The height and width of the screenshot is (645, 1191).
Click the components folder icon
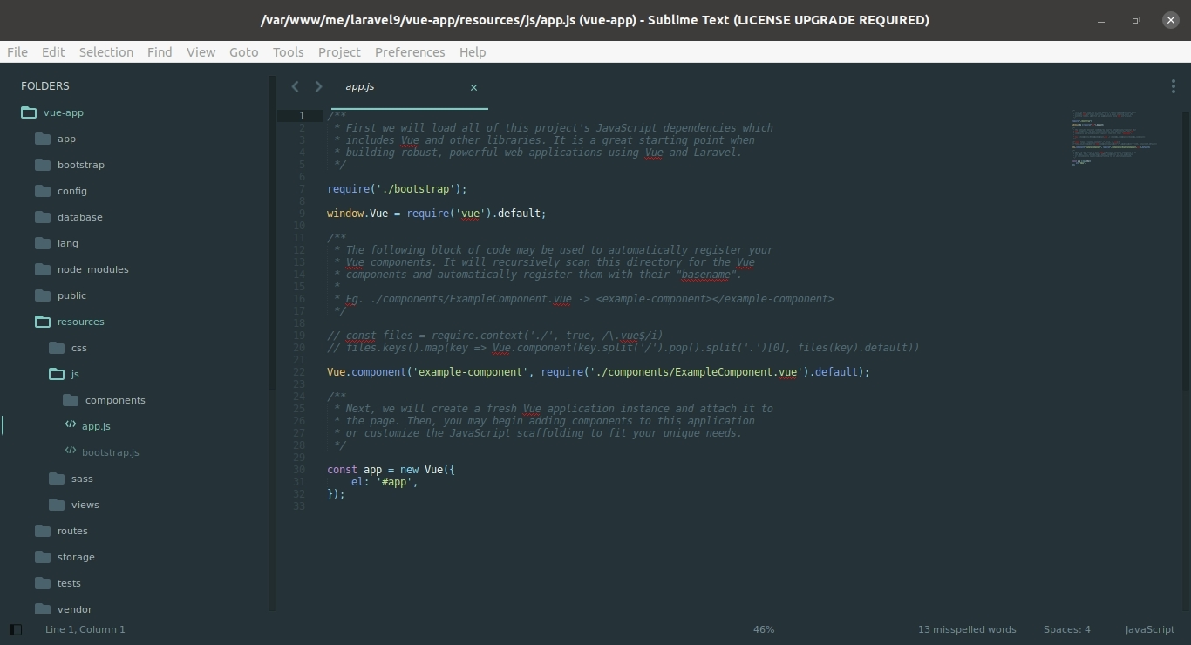click(x=71, y=400)
